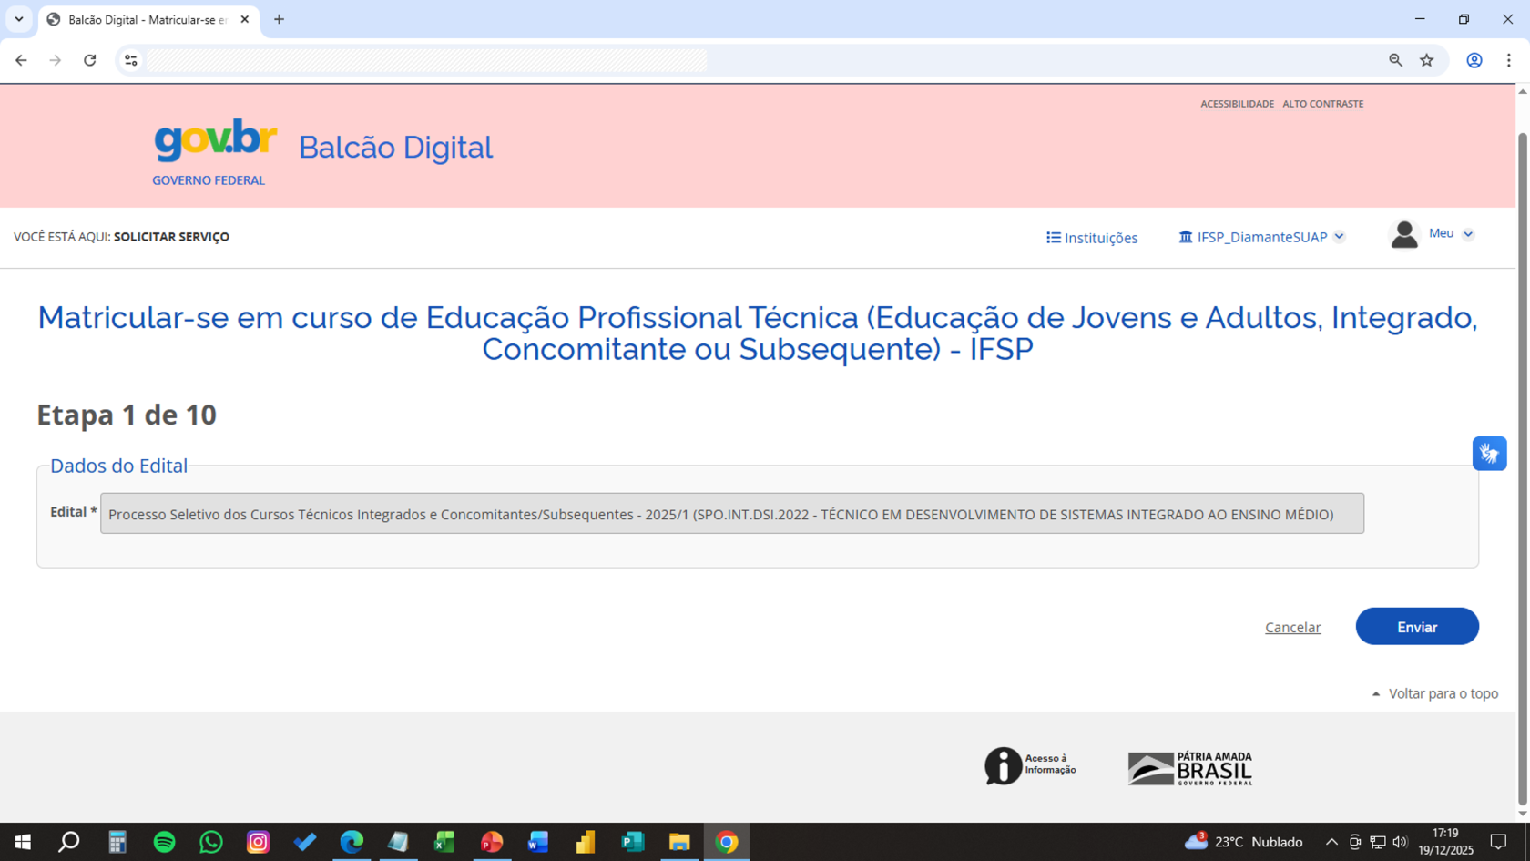Click the Pátria Amada Brasil logo
Image resolution: width=1530 pixels, height=861 pixels.
[1188, 766]
